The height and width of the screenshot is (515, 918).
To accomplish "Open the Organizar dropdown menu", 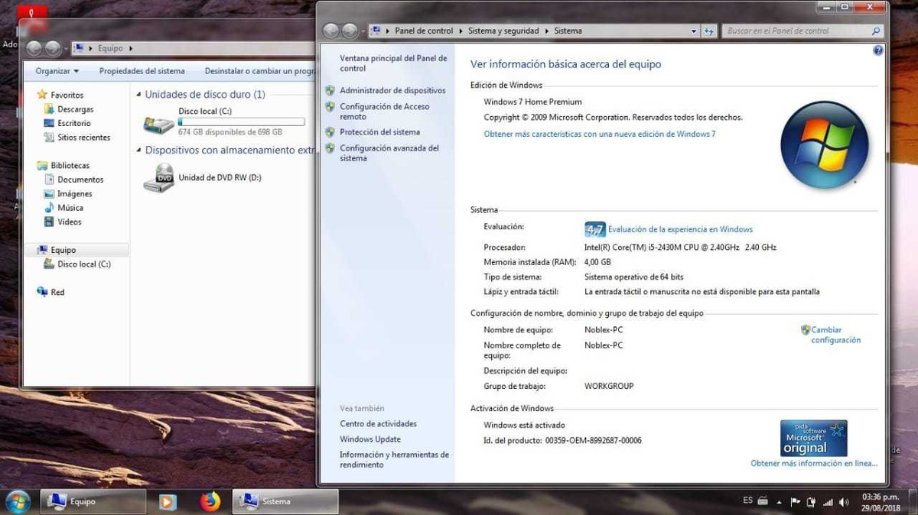I will pos(57,71).
